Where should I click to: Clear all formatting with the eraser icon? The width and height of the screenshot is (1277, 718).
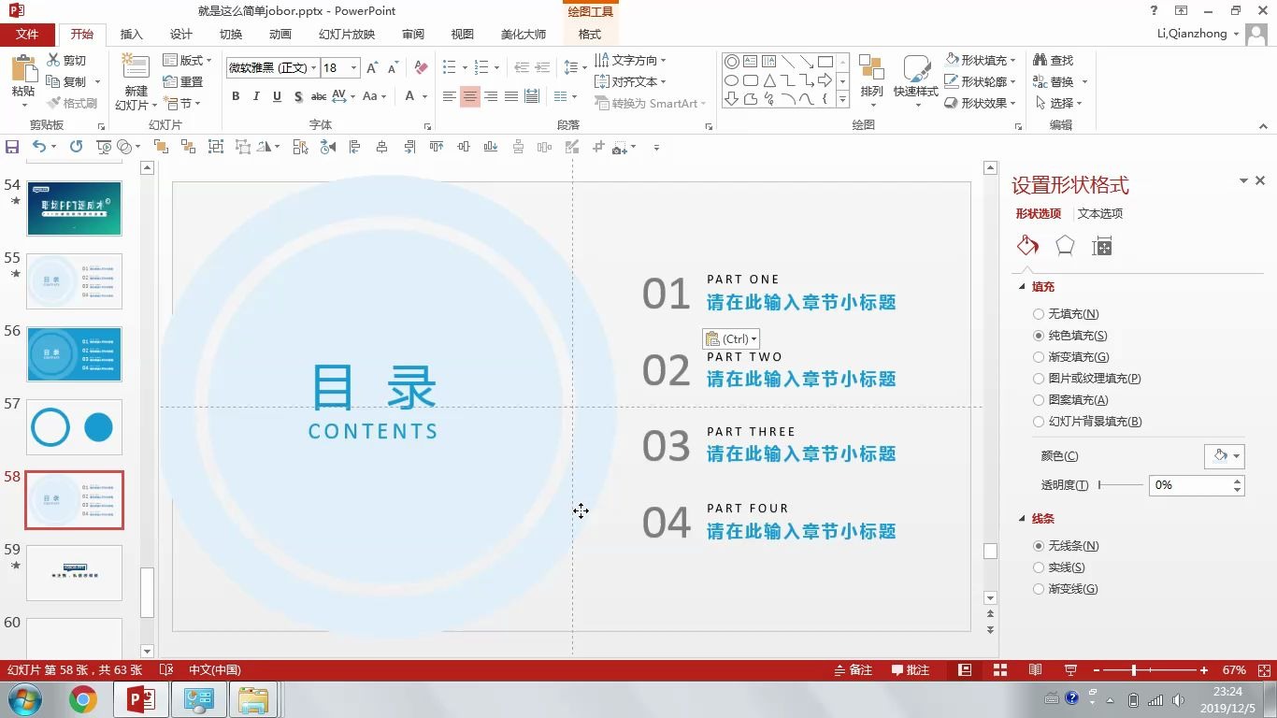pos(421,68)
